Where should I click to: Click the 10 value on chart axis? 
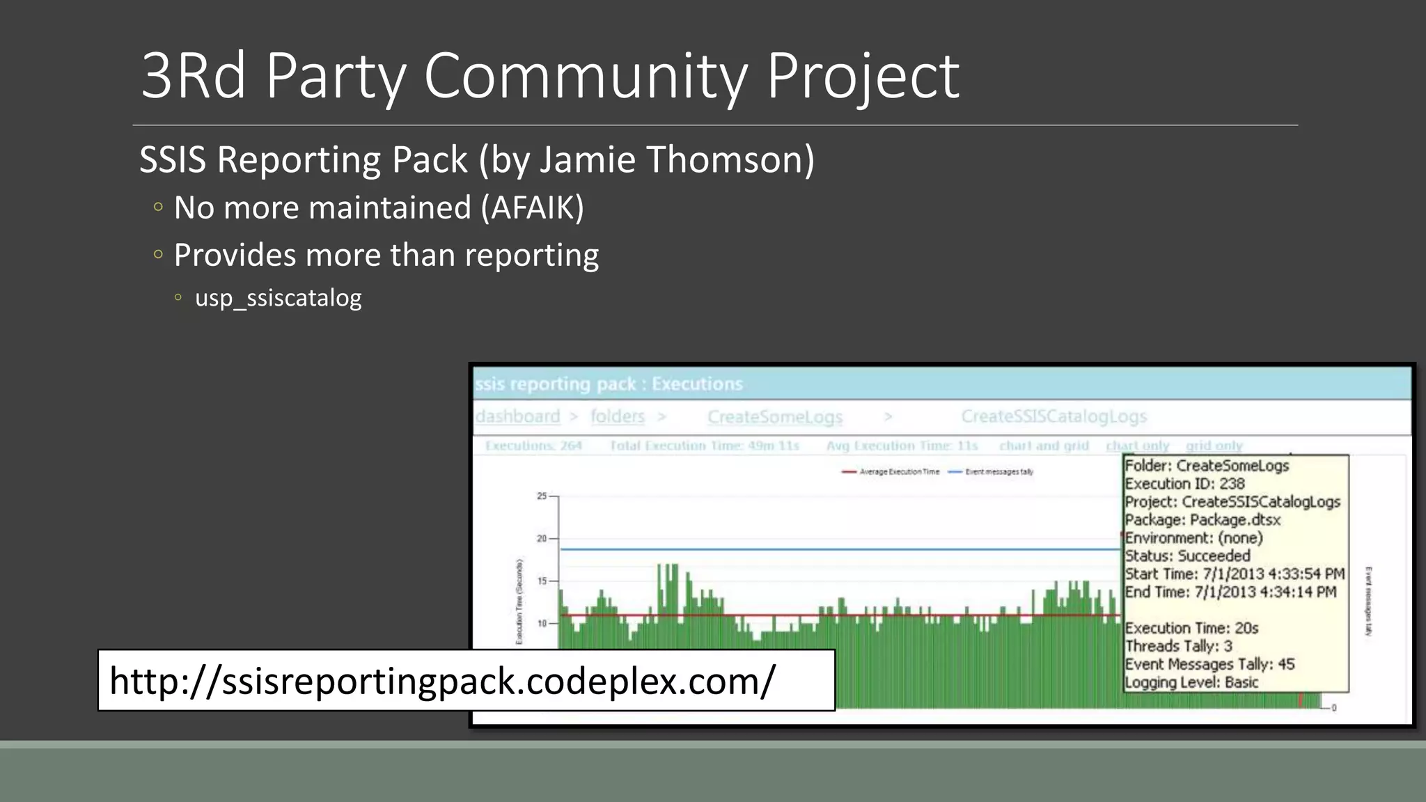(x=542, y=624)
